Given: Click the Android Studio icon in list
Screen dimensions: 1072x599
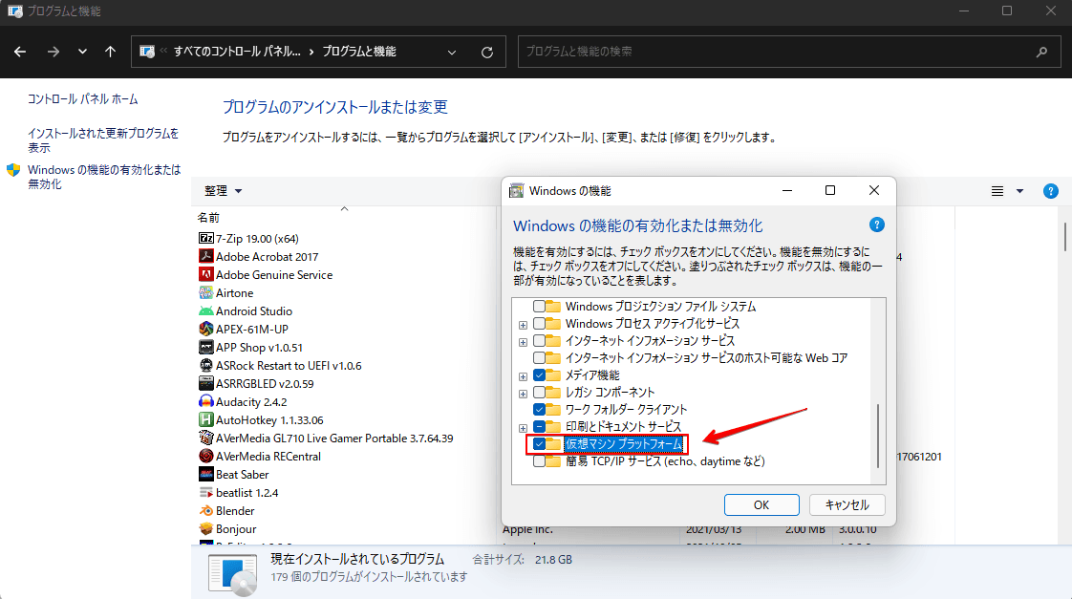Looking at the screenshot, I should pos(205,310).
